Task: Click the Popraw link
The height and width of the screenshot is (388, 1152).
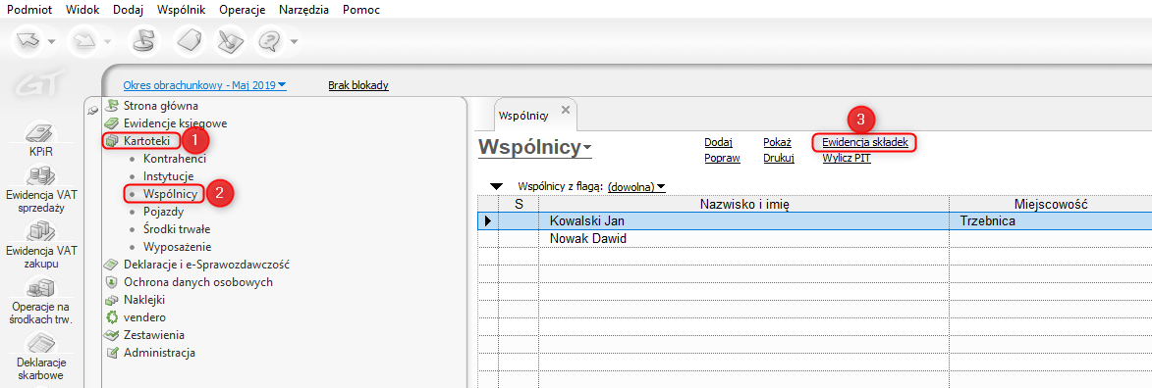Action: point(722,158)
